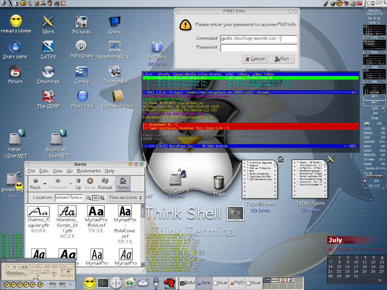Open the ToDo@Work note file
This screenshot has height=290, width=387.
310,179
